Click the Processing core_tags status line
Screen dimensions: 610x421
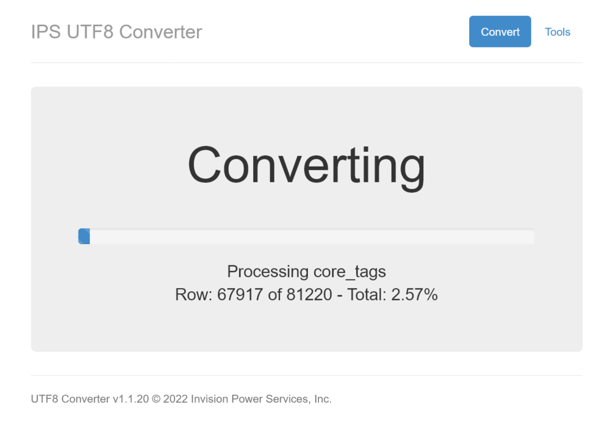tap(306, 272)
